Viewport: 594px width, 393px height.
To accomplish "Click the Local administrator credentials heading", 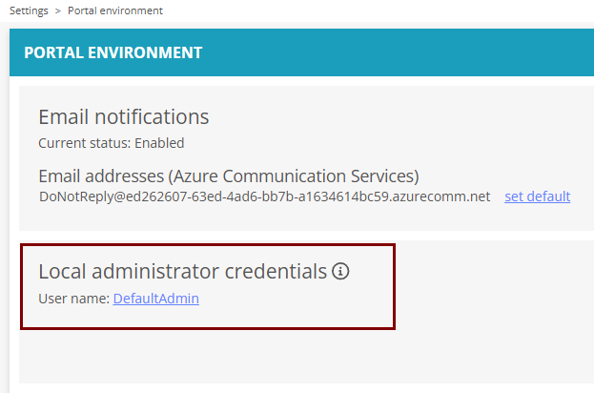I will [x=183, y=271].
